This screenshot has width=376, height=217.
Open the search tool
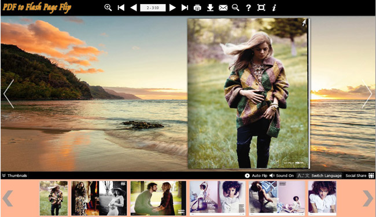235,8
